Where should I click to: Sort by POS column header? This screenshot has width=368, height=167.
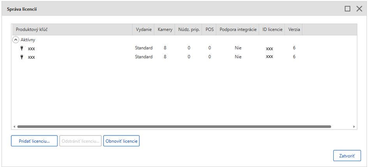pyautogui.click(x=210, y=30)
